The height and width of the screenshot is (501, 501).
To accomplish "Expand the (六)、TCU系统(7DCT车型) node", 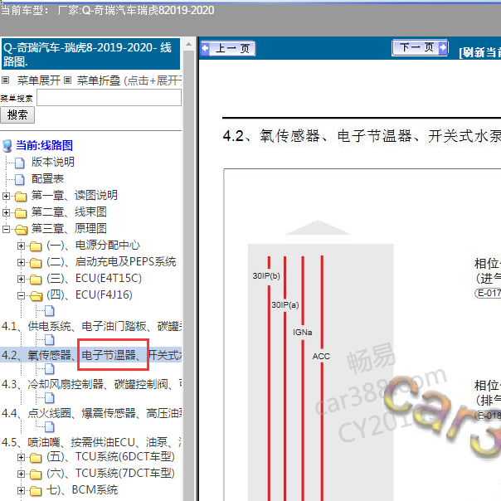I will [21, 474].
